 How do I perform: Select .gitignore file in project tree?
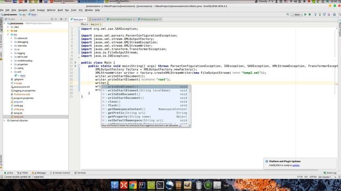(19, 80)
